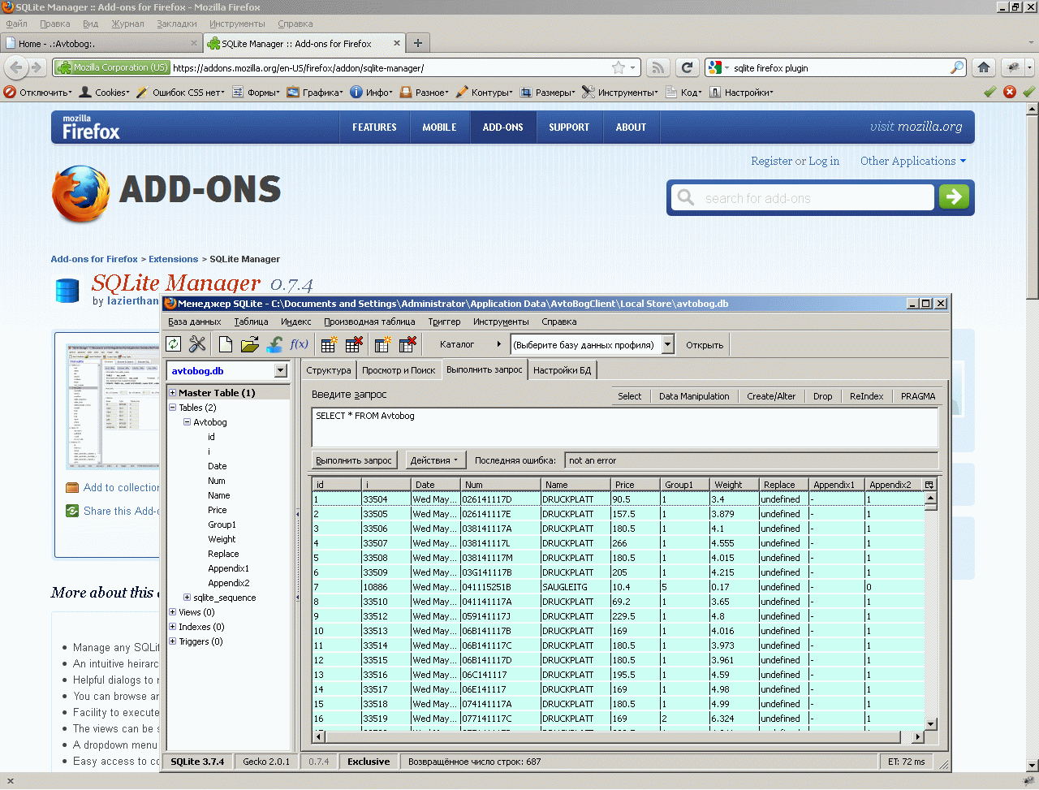The width and height of the screenshot is (1039, 790).
Task: Click the Выполнить запрос run button
Action: coord(354,460)
